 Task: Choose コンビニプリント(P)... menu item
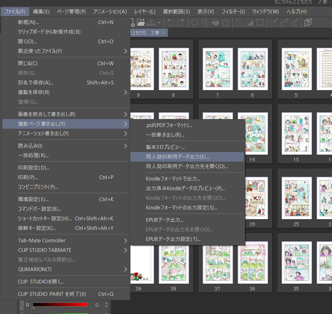66,187
